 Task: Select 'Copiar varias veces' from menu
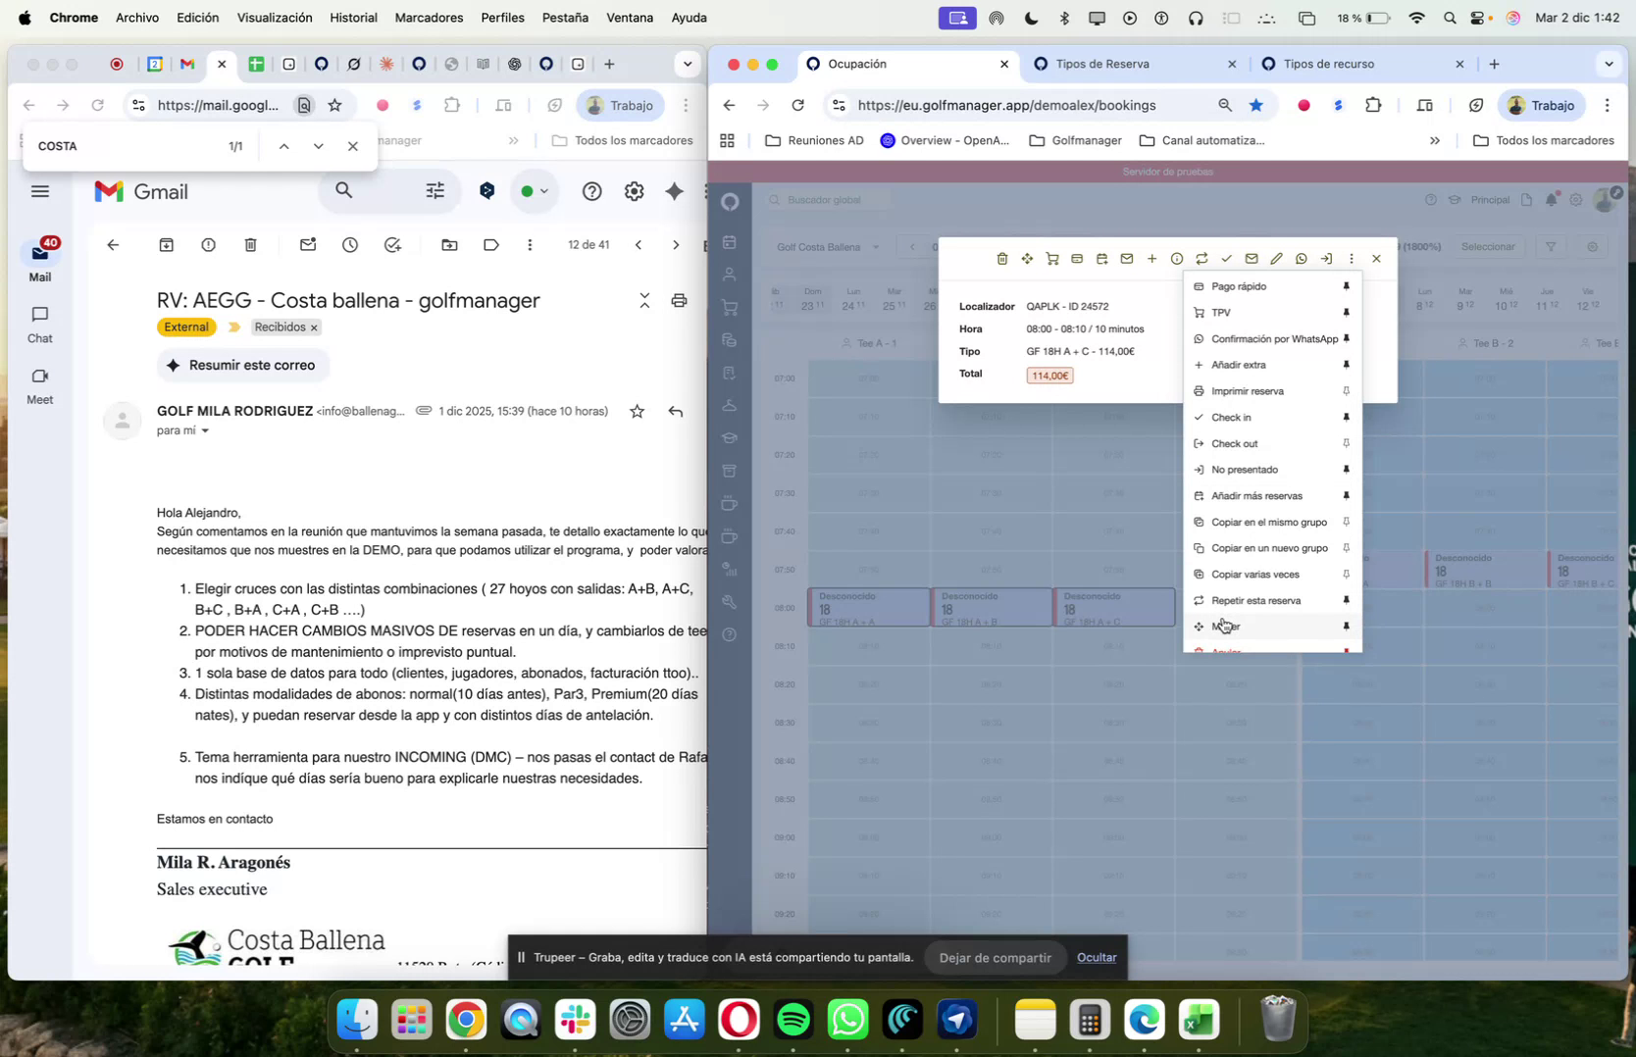[1257, 574]
